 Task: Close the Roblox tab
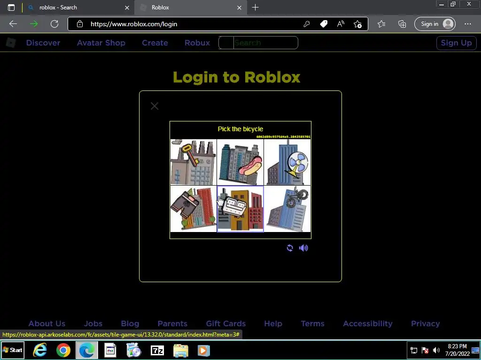[239, 7]
